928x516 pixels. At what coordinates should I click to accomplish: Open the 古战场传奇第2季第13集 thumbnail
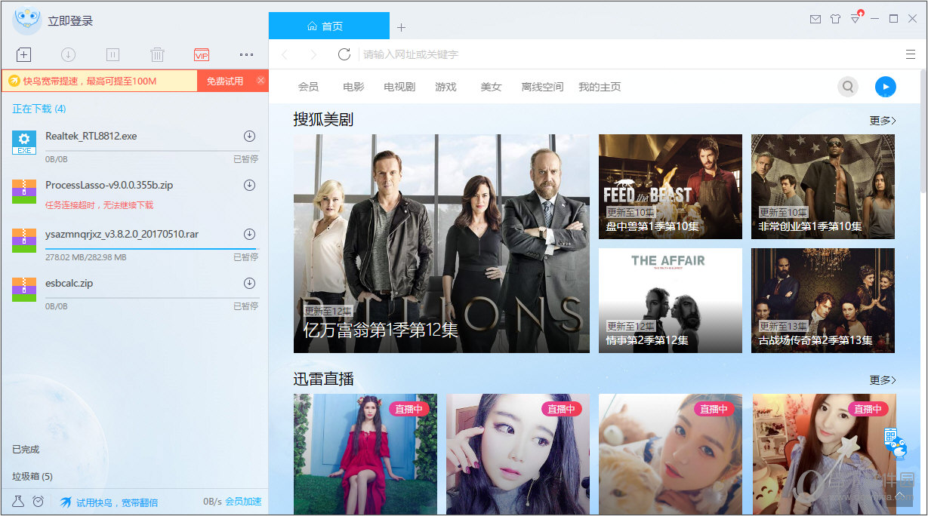point(823,300)
